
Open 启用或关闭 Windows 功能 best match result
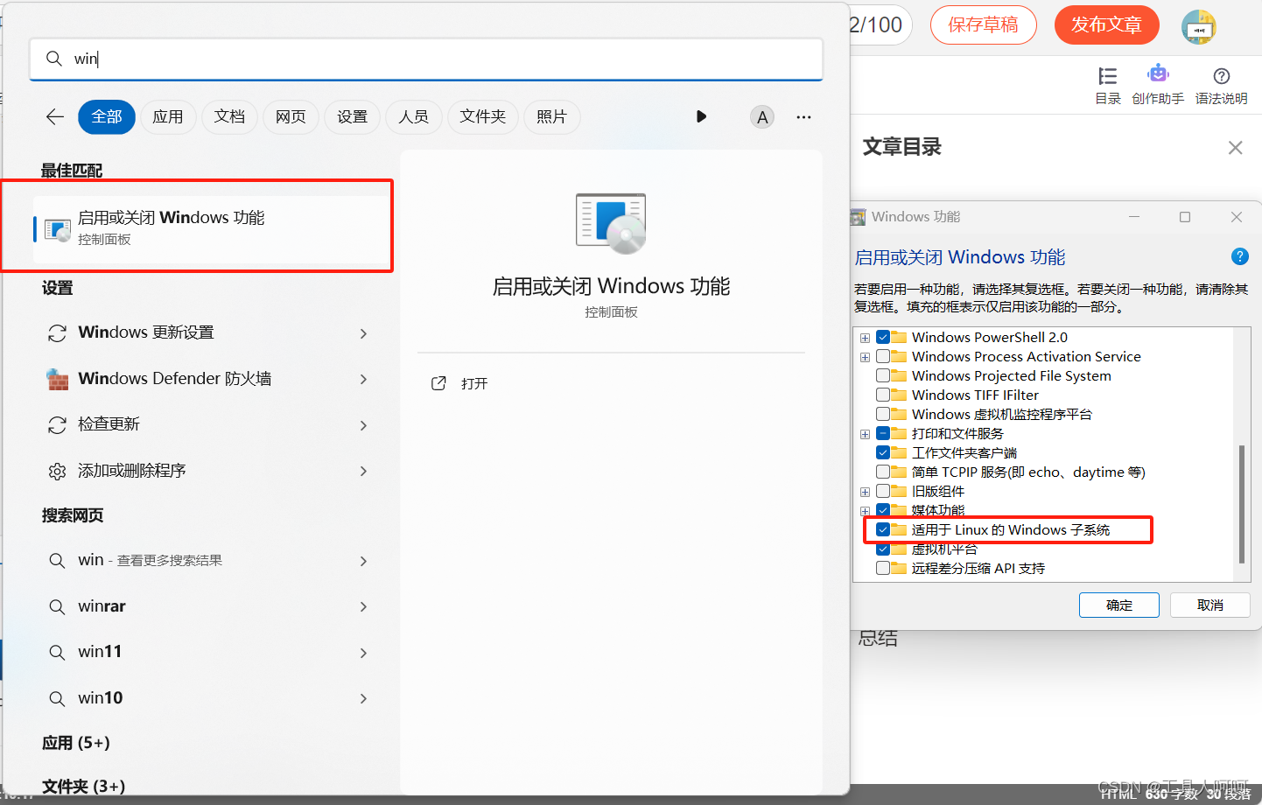tap(212, 227)
